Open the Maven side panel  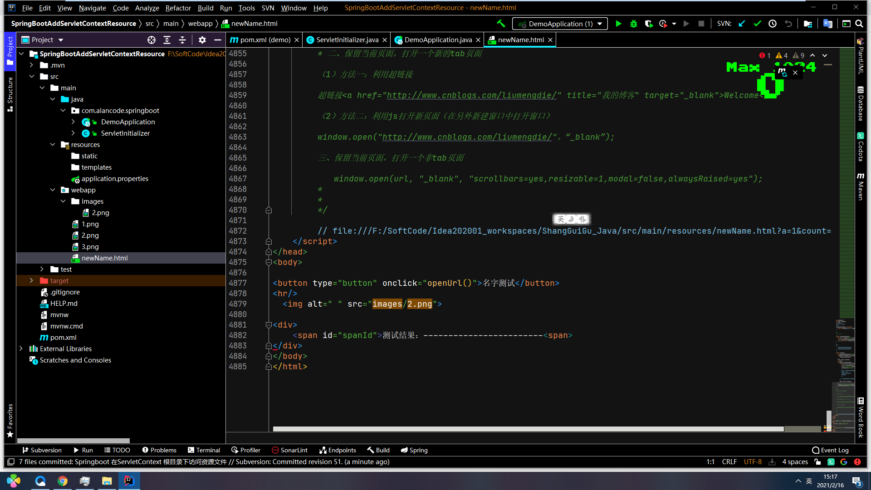click(861, 186)
